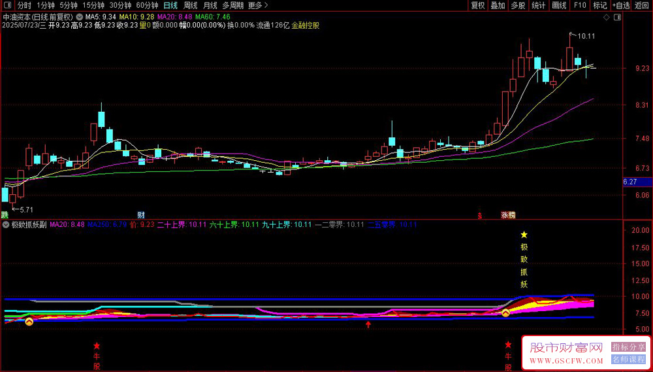Click the 财 finance marker on chart
This screenshot has width=653, height=372.
[141, 215]
